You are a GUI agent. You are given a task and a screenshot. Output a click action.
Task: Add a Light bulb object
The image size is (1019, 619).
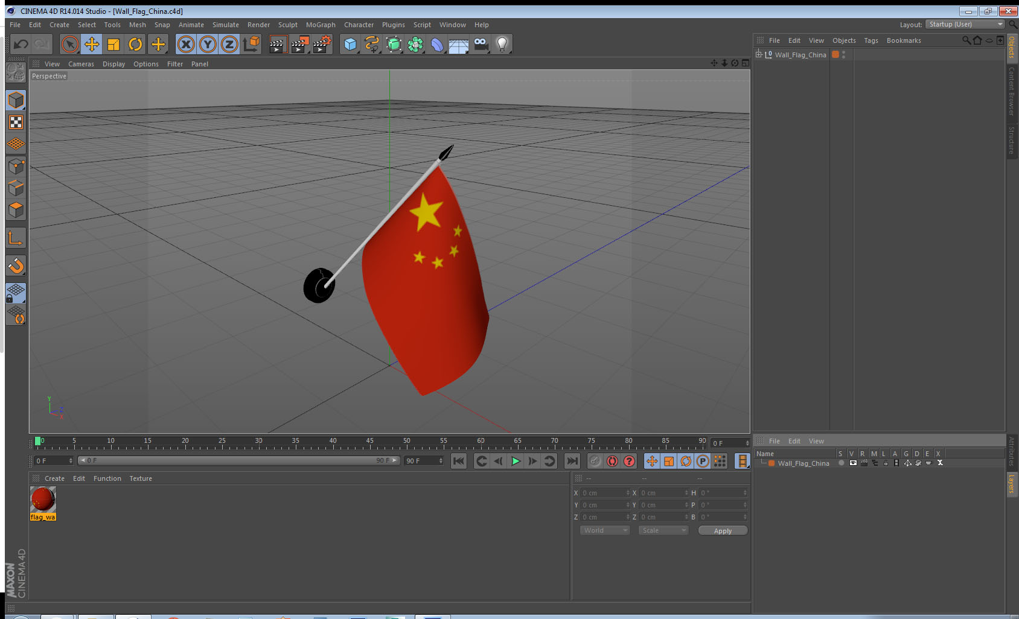502,44
